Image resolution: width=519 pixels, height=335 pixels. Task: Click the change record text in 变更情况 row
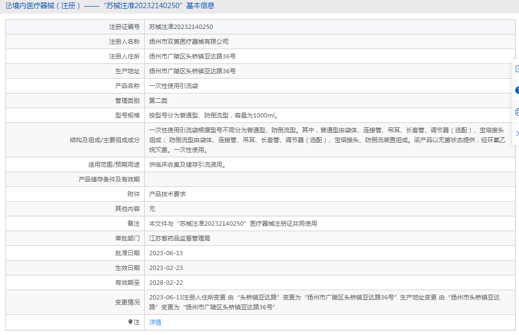325,302
